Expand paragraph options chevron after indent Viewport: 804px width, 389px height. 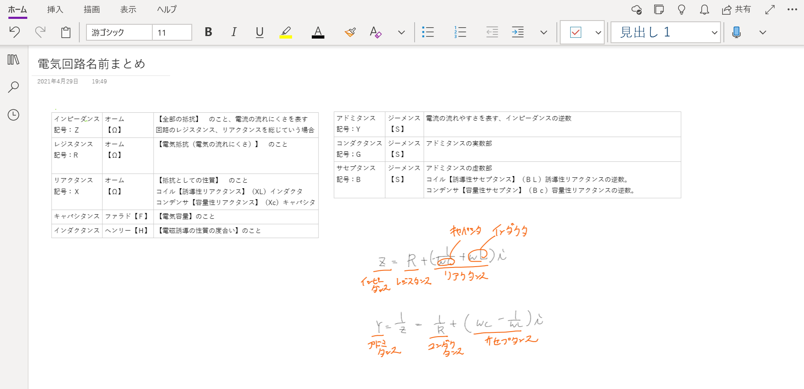(543, 33)
